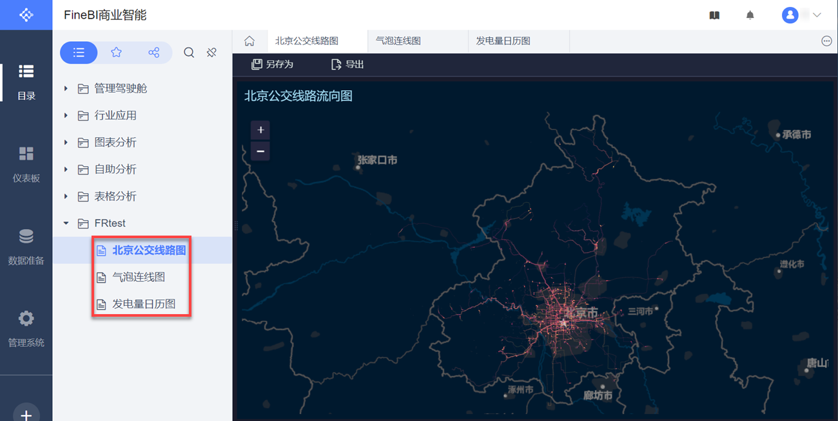The height and width of the screenshot is (421, 838).
Task: Click the 廊坊市 label on map
Action: coord(598,395)
